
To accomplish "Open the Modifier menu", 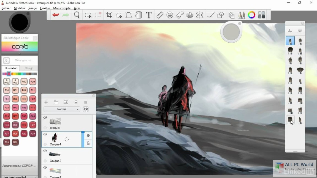I will pos(19,8).
